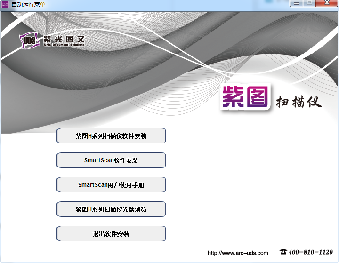Viewport: 339px width, 263px height.
Task: Install 紫图H系列扫描仪软件
Action: click(x=111, y=135)
